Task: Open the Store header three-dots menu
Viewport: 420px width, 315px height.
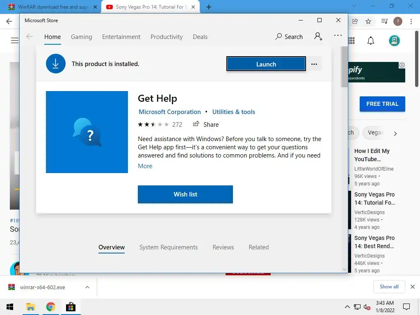Action: pyautogui.click(x=338, y=35)
